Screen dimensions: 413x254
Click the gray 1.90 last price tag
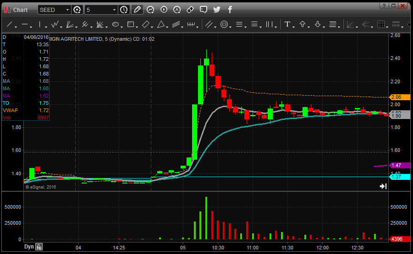pyautogui.click(x=400, y=115)
